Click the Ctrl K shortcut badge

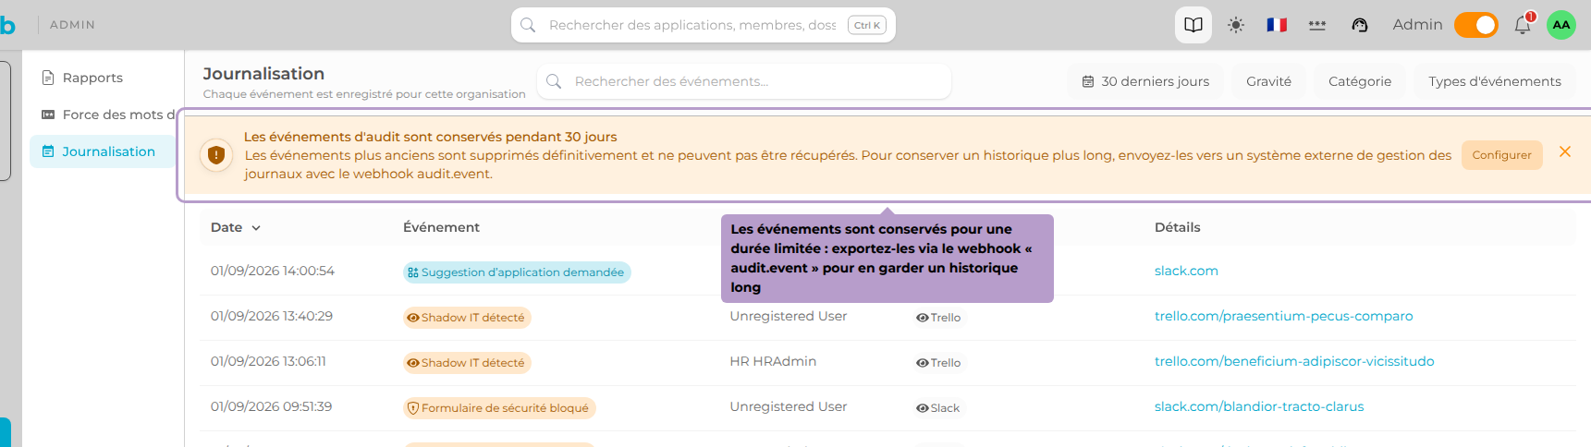click(x=867, y=25)
